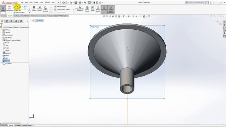Click the Rapid Sketch tool

(x=98, y=9)
